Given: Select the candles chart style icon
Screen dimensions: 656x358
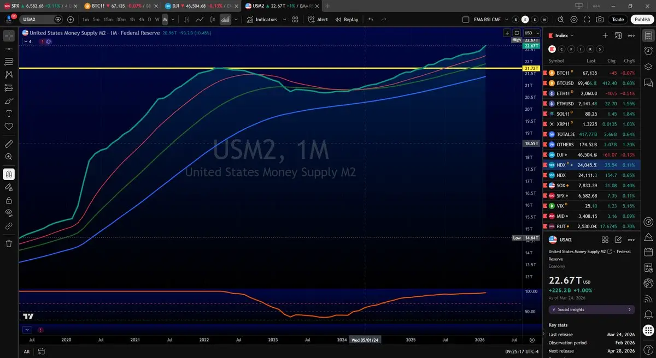Looking at the screenshot, I should tap(212, 19).
